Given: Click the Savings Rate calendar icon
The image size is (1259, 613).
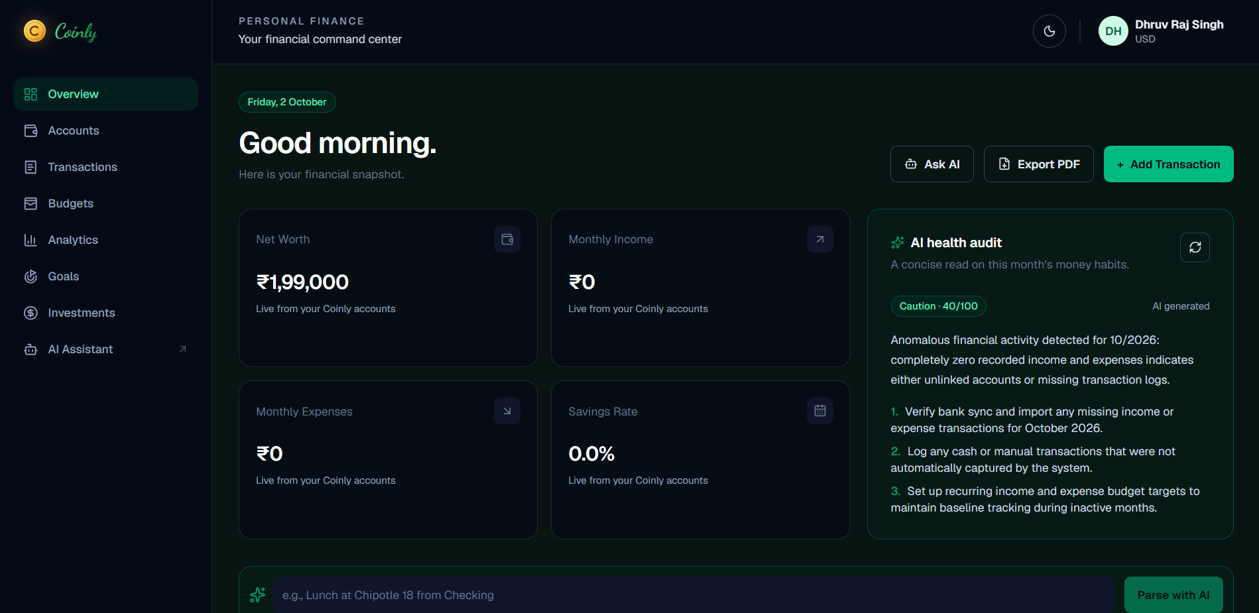Looking at the screenshot, I should tap(820, 411).
